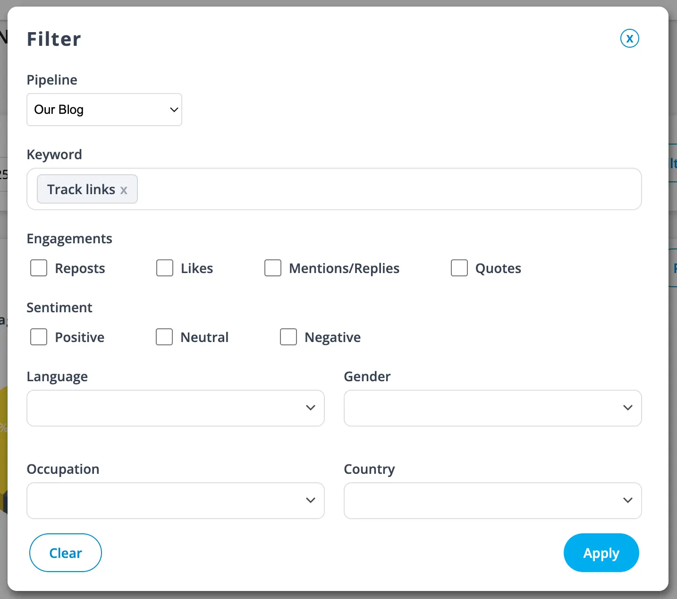Close the Filter dialog with the X icon
The width and height of the screenshot is (677, 599).
[x=629, y=39]
